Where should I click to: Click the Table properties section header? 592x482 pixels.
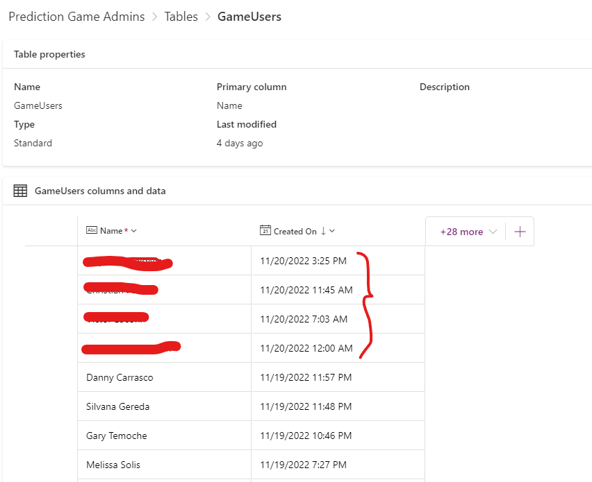tap(49, 53)
